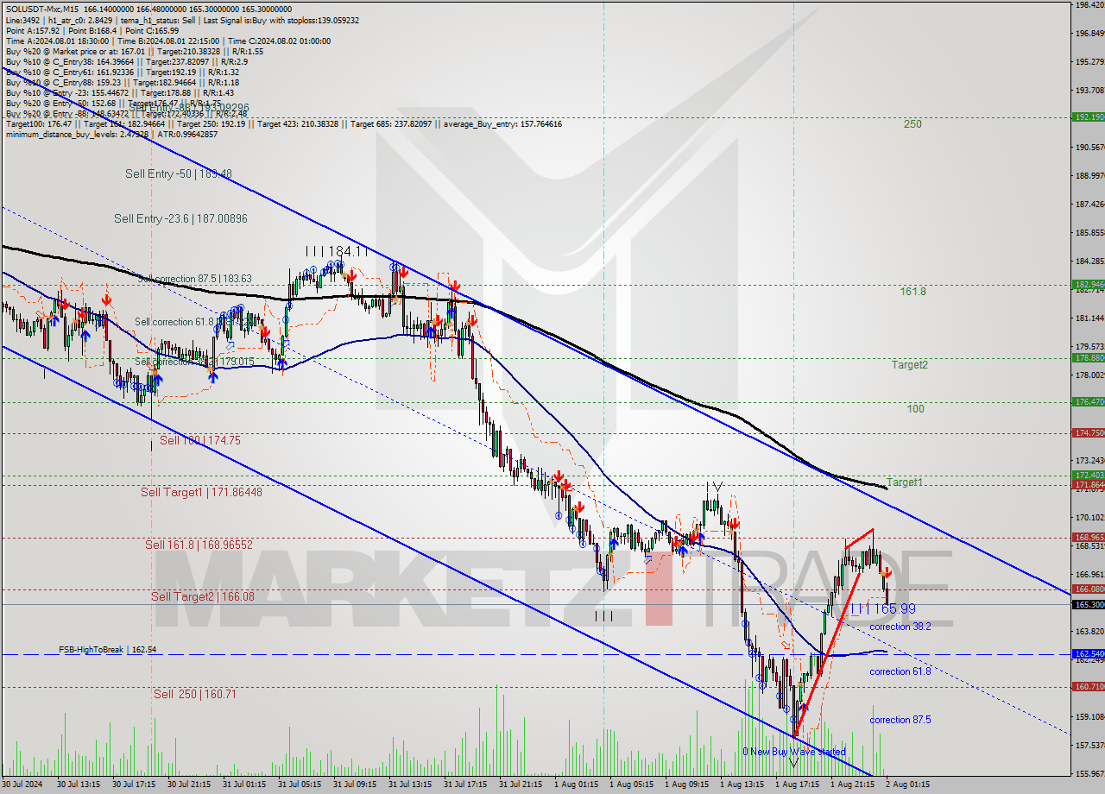Click the 165.300 current price tag
The width and height of the screenshot is (1105, 794).
point(1088,604)
